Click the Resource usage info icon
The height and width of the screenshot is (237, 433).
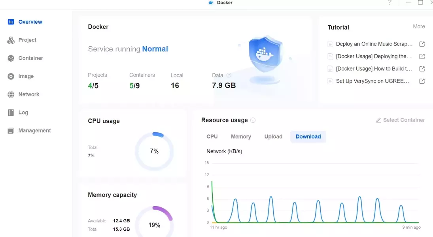tap(253, 120)
